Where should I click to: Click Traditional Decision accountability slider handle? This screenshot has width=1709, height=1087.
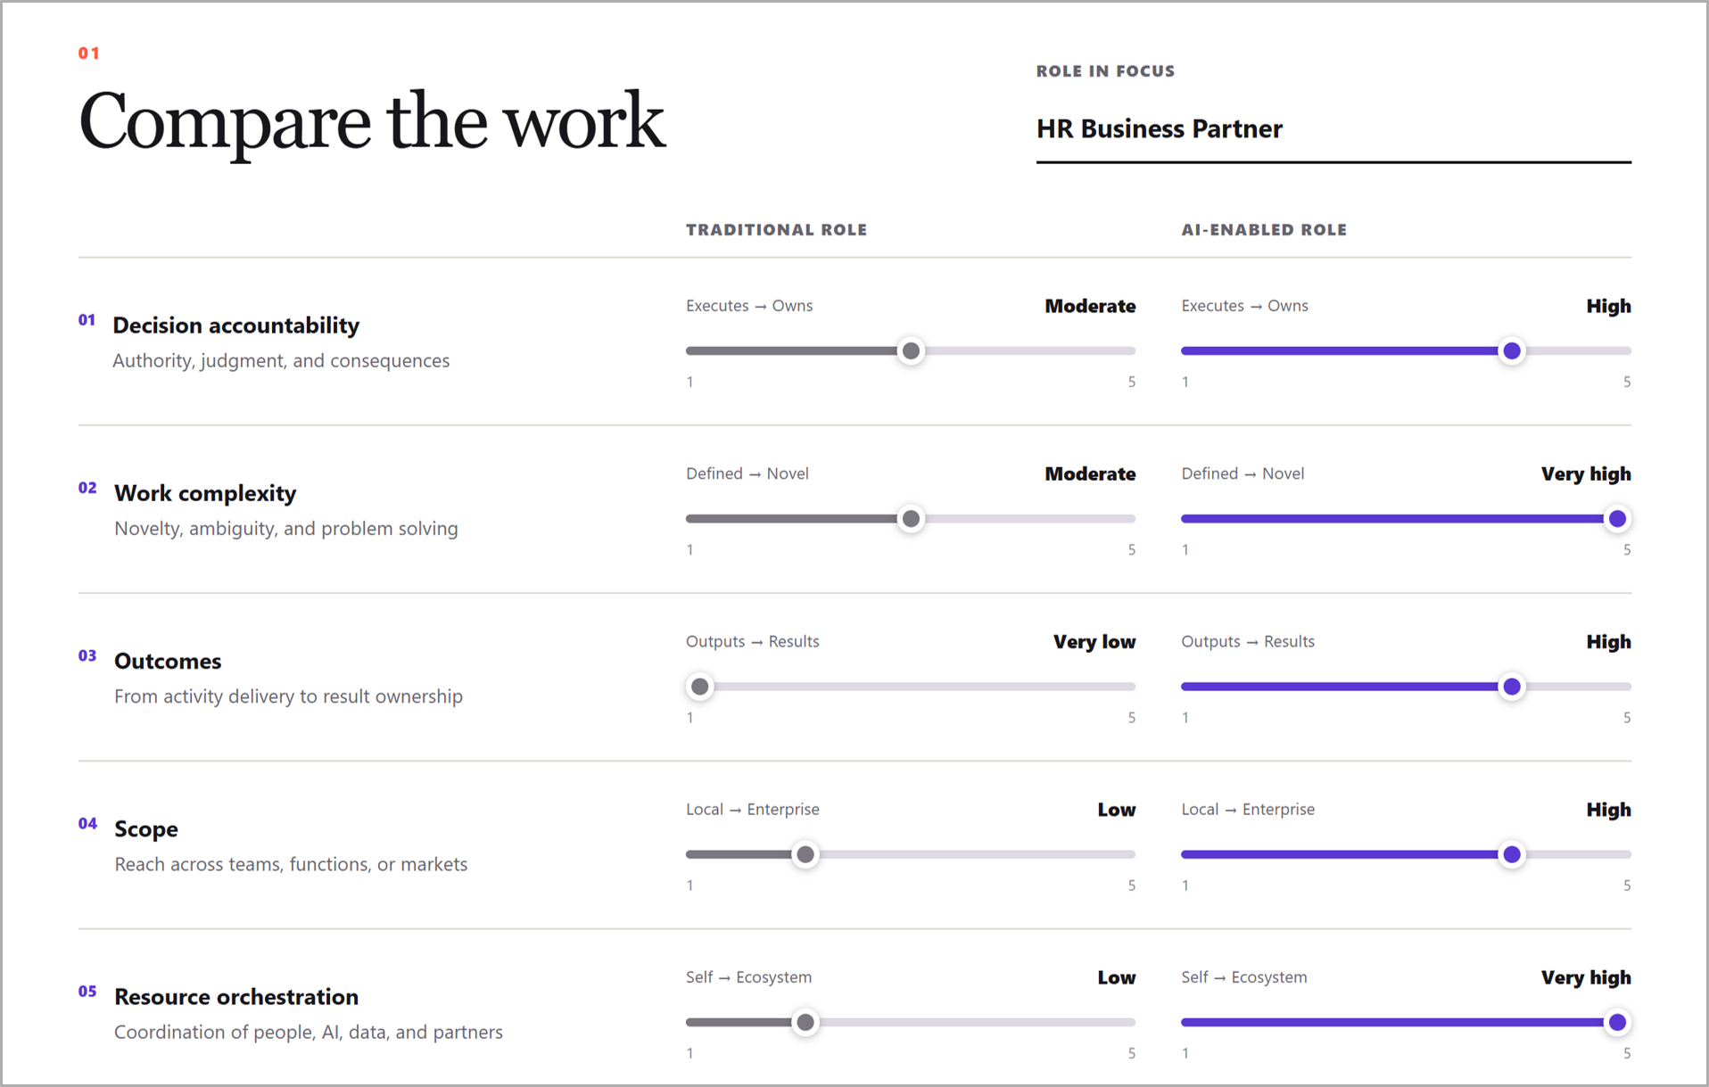click(x=911, y=351)
